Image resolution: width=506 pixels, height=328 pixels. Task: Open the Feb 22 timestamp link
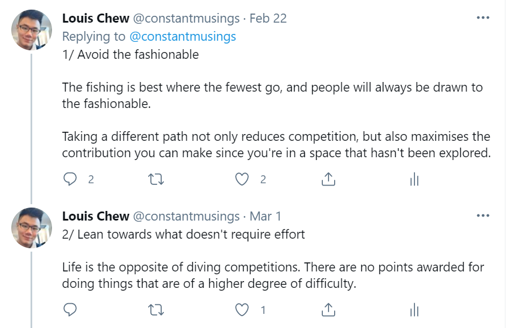pos(268,19)
